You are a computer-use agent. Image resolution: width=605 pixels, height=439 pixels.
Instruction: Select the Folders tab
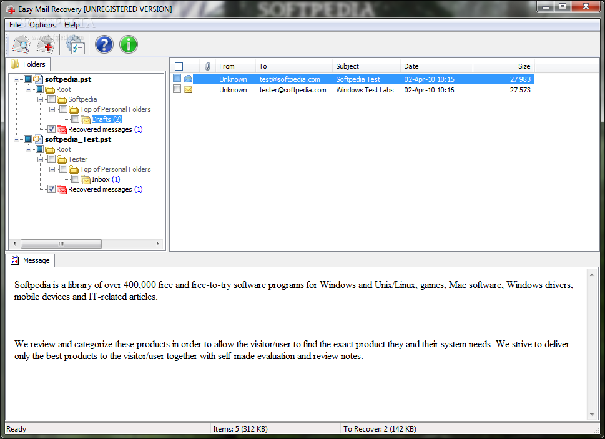(x=29, y=64)
